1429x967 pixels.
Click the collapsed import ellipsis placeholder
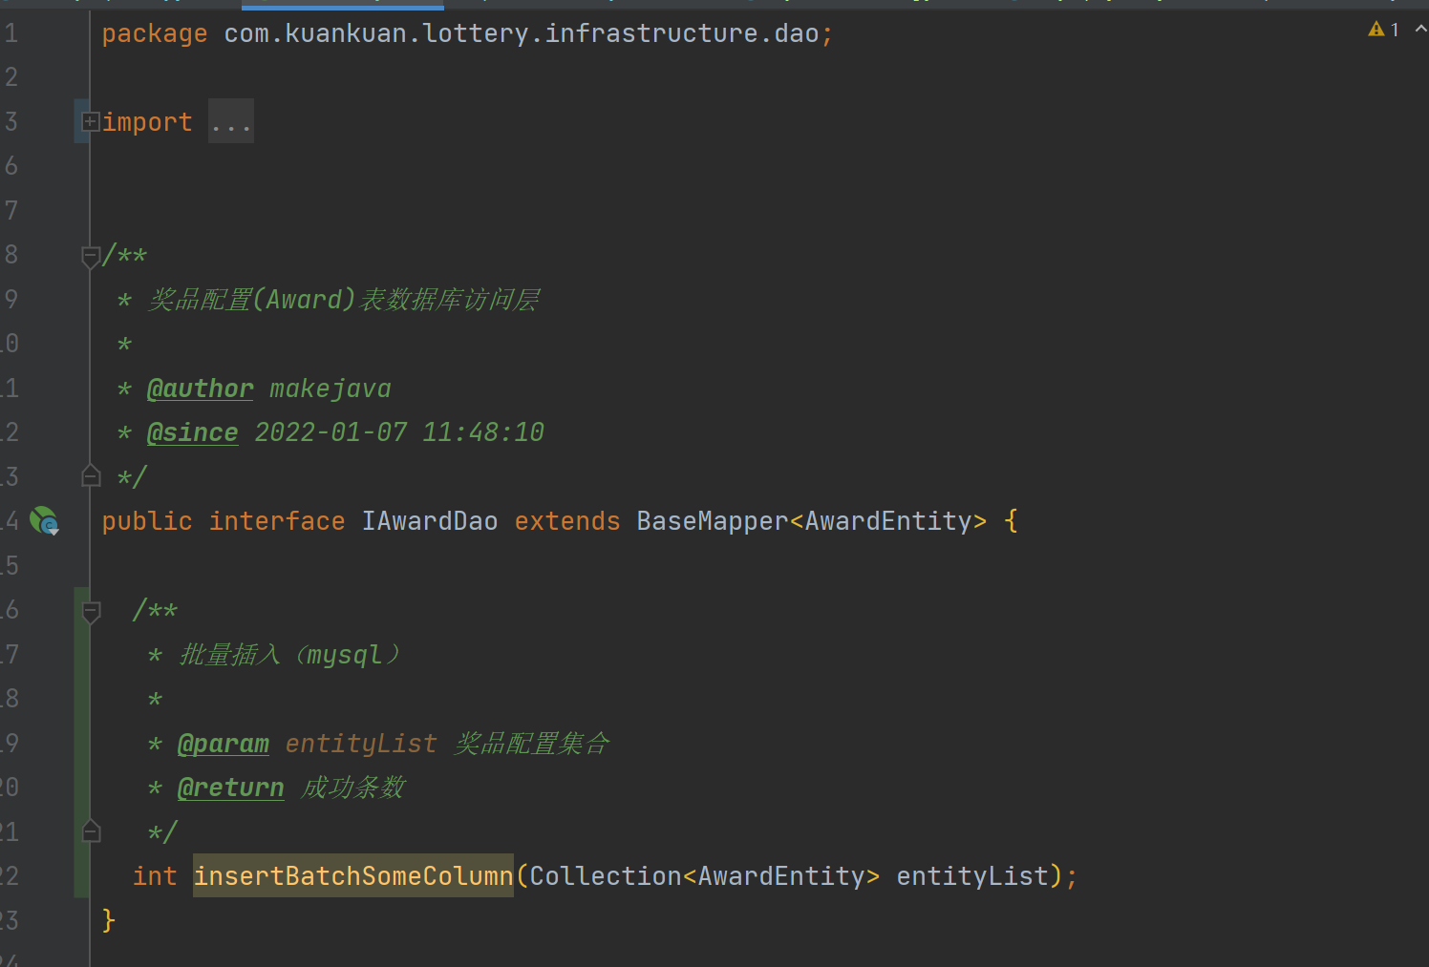[231, 122]
